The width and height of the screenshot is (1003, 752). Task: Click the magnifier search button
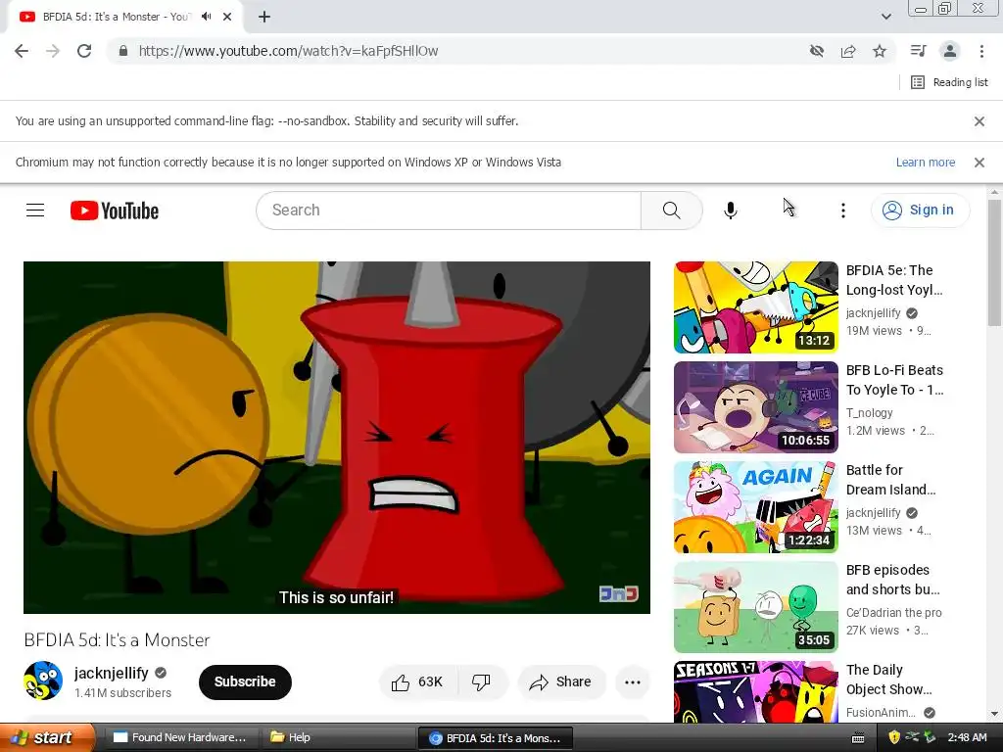point(672,211)
